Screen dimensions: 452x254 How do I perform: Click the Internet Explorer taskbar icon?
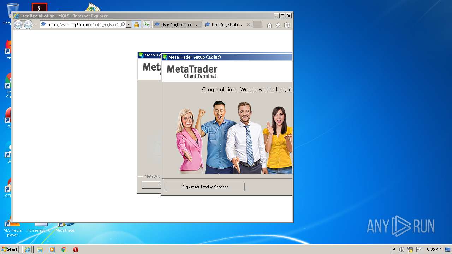pyautogui.click(x=27, y=249)
